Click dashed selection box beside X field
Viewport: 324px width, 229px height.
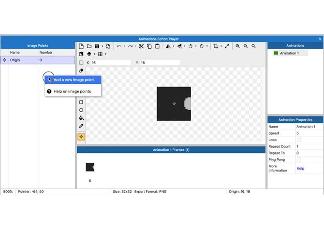point(82,63)
